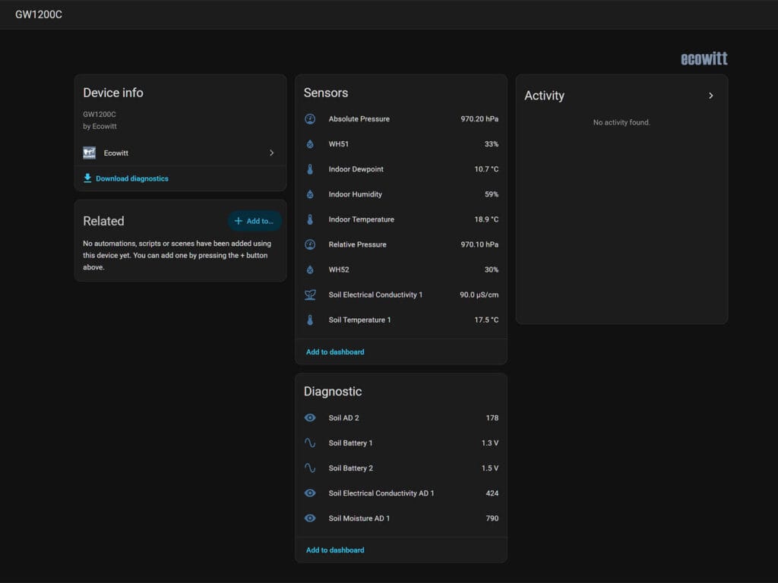This screenshot has height=583, width=778.
Task: Open the Ecowitt integration entry
Action: pyautogui.click(x=180, y=153)
